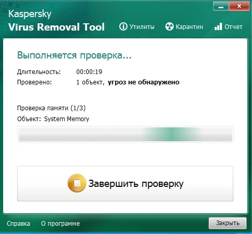Click the yellow stop icon on the scan button

(77, 183)
